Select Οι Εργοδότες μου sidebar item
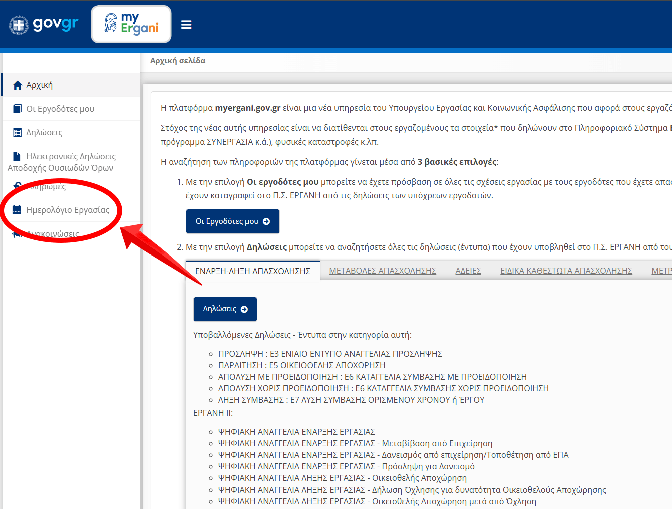 click(60, 109)
